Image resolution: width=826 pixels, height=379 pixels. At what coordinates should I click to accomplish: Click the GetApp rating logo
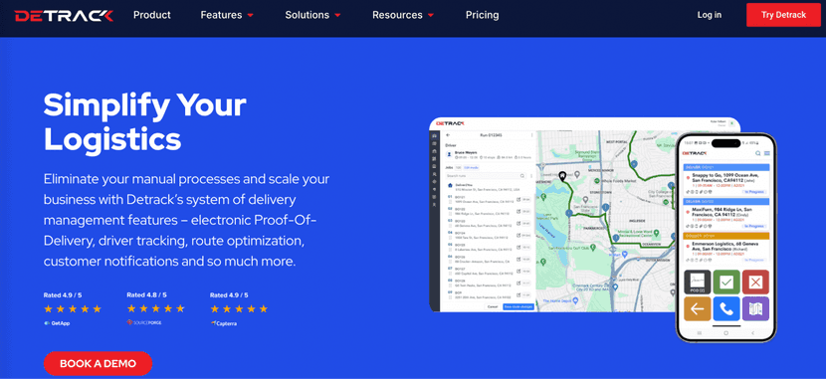tap(57, 323)
